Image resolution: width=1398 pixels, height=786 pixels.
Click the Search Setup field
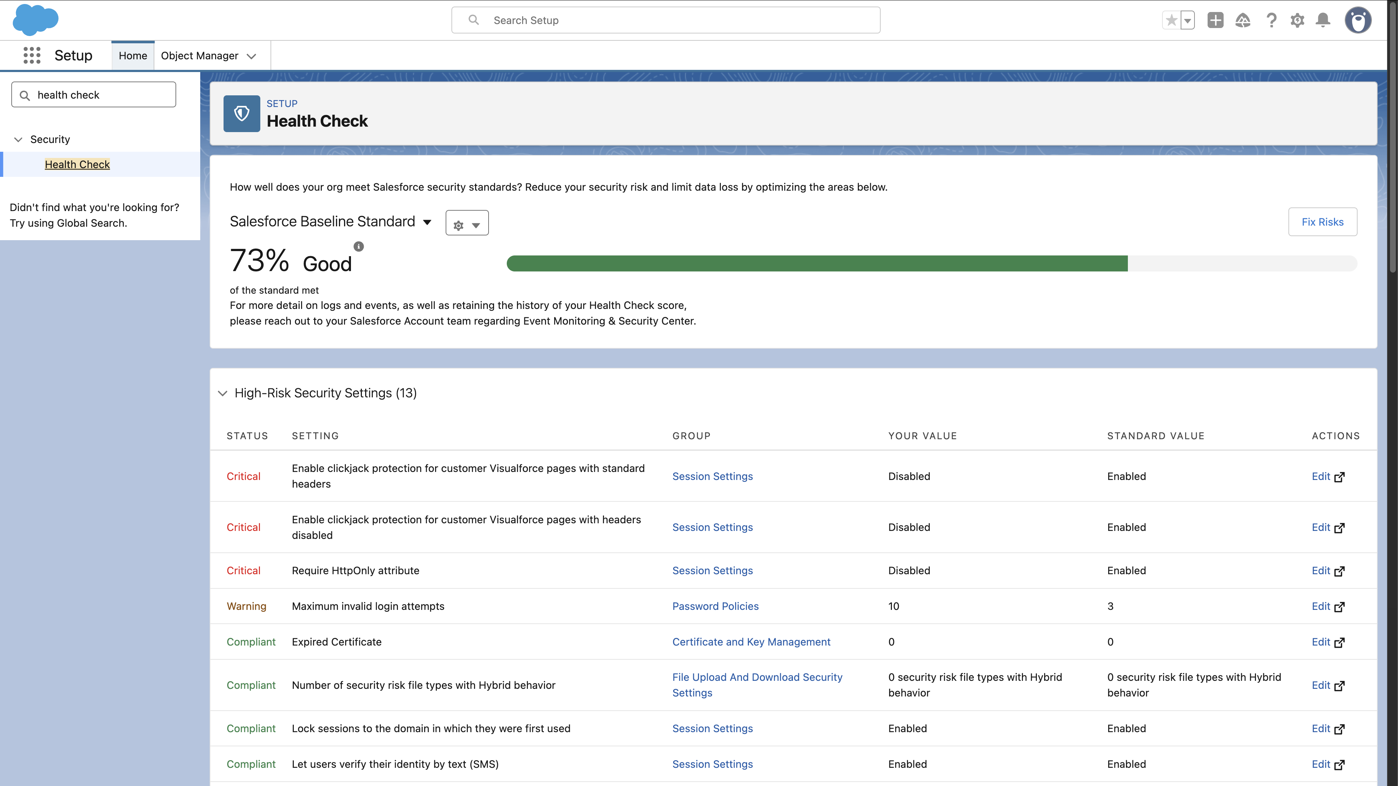pyautogui.click(x=666, y=21)
